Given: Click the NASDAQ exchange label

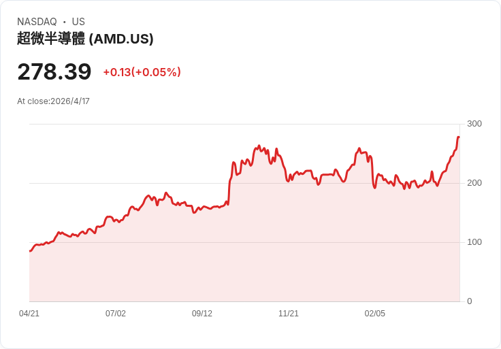Looking at the screenshot, I should click(37, 22).
